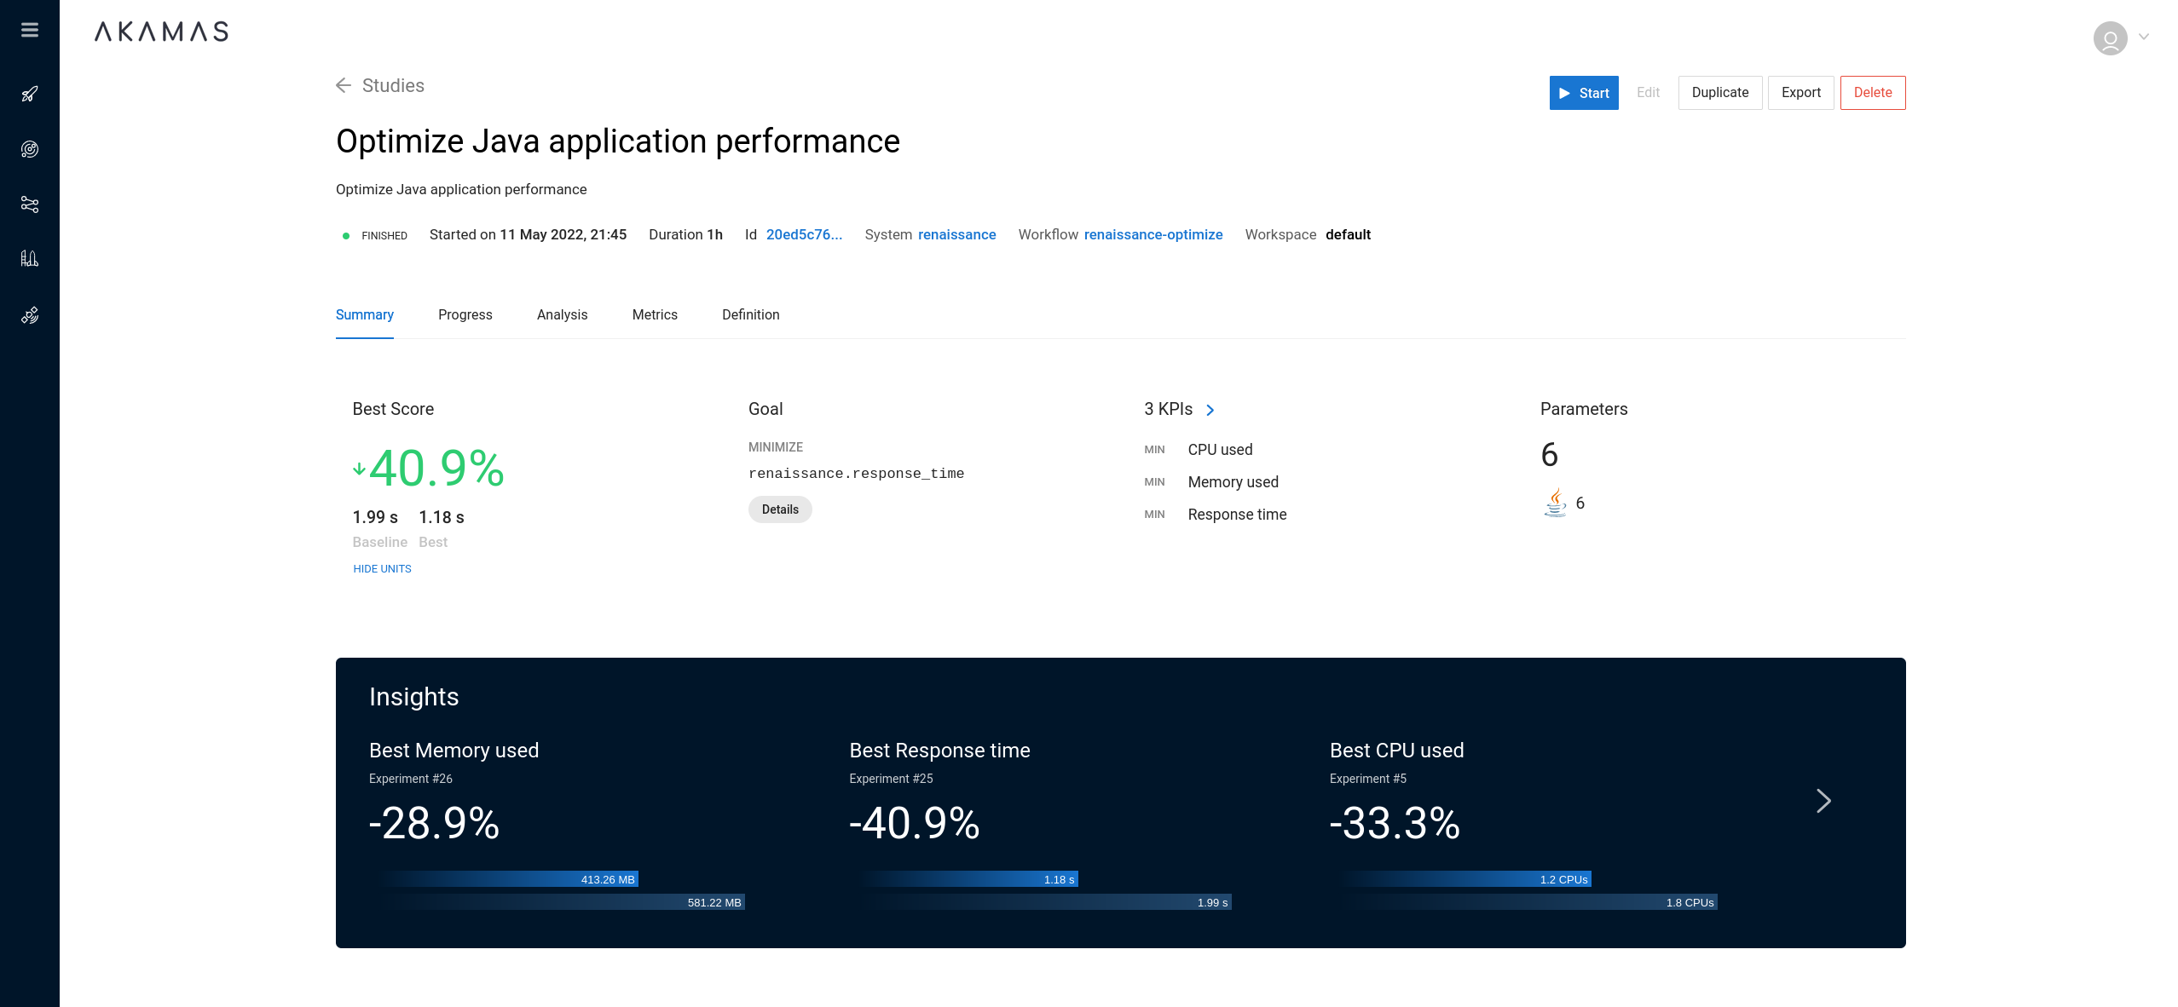
Task: Click the user avatar icon
Action: (2110, 38)
